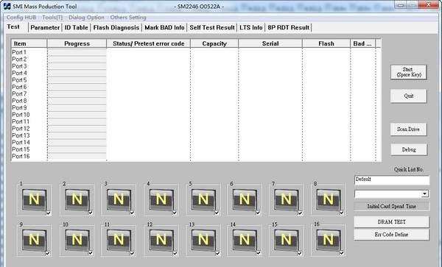
Task: Switch to the Flash Diagnosis tab
Action: pos(116,27)
